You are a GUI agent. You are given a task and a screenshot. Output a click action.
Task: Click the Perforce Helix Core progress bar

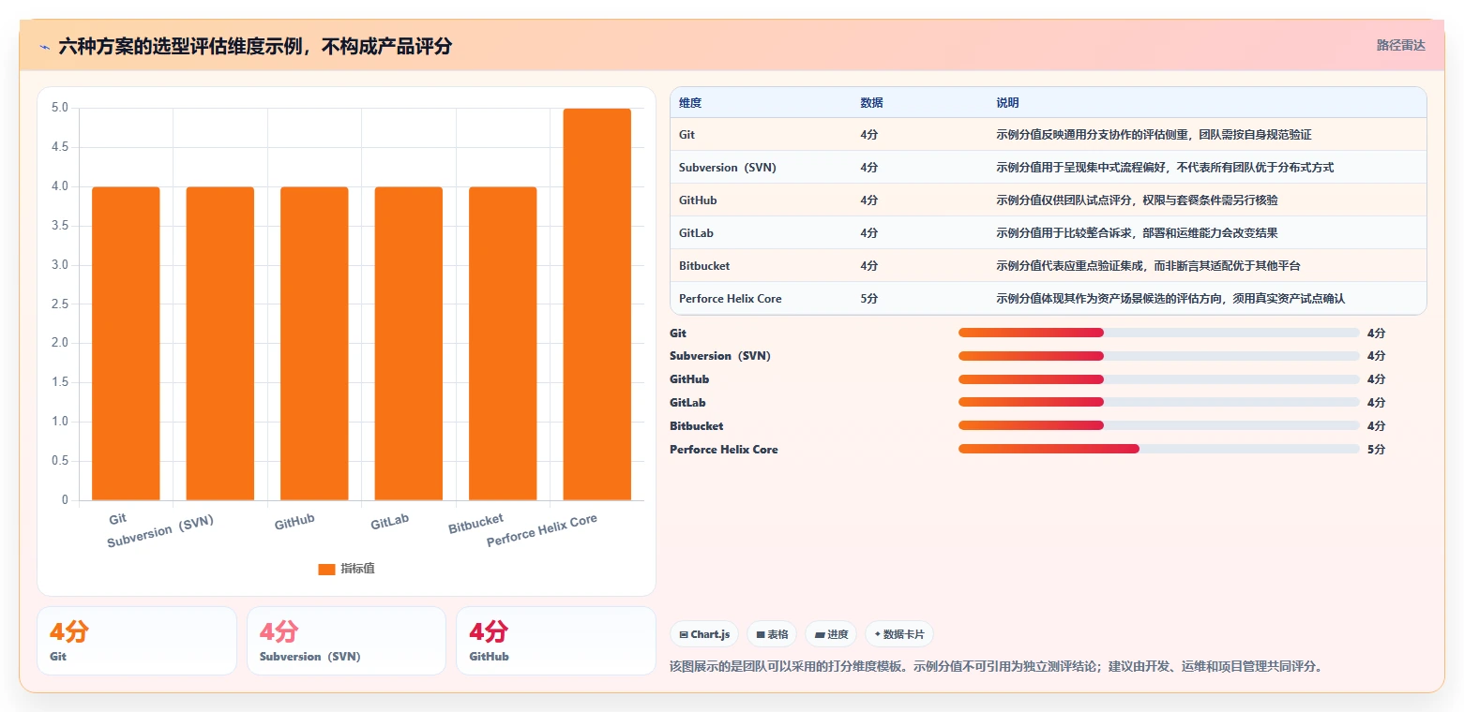(x=1158, y=449)
